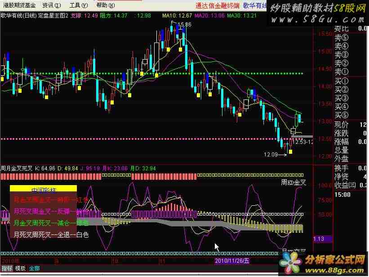Click the yellow legend header bar
Viewport: 369px width, 277px height.
pyautogui.click(x=43, y=189)
